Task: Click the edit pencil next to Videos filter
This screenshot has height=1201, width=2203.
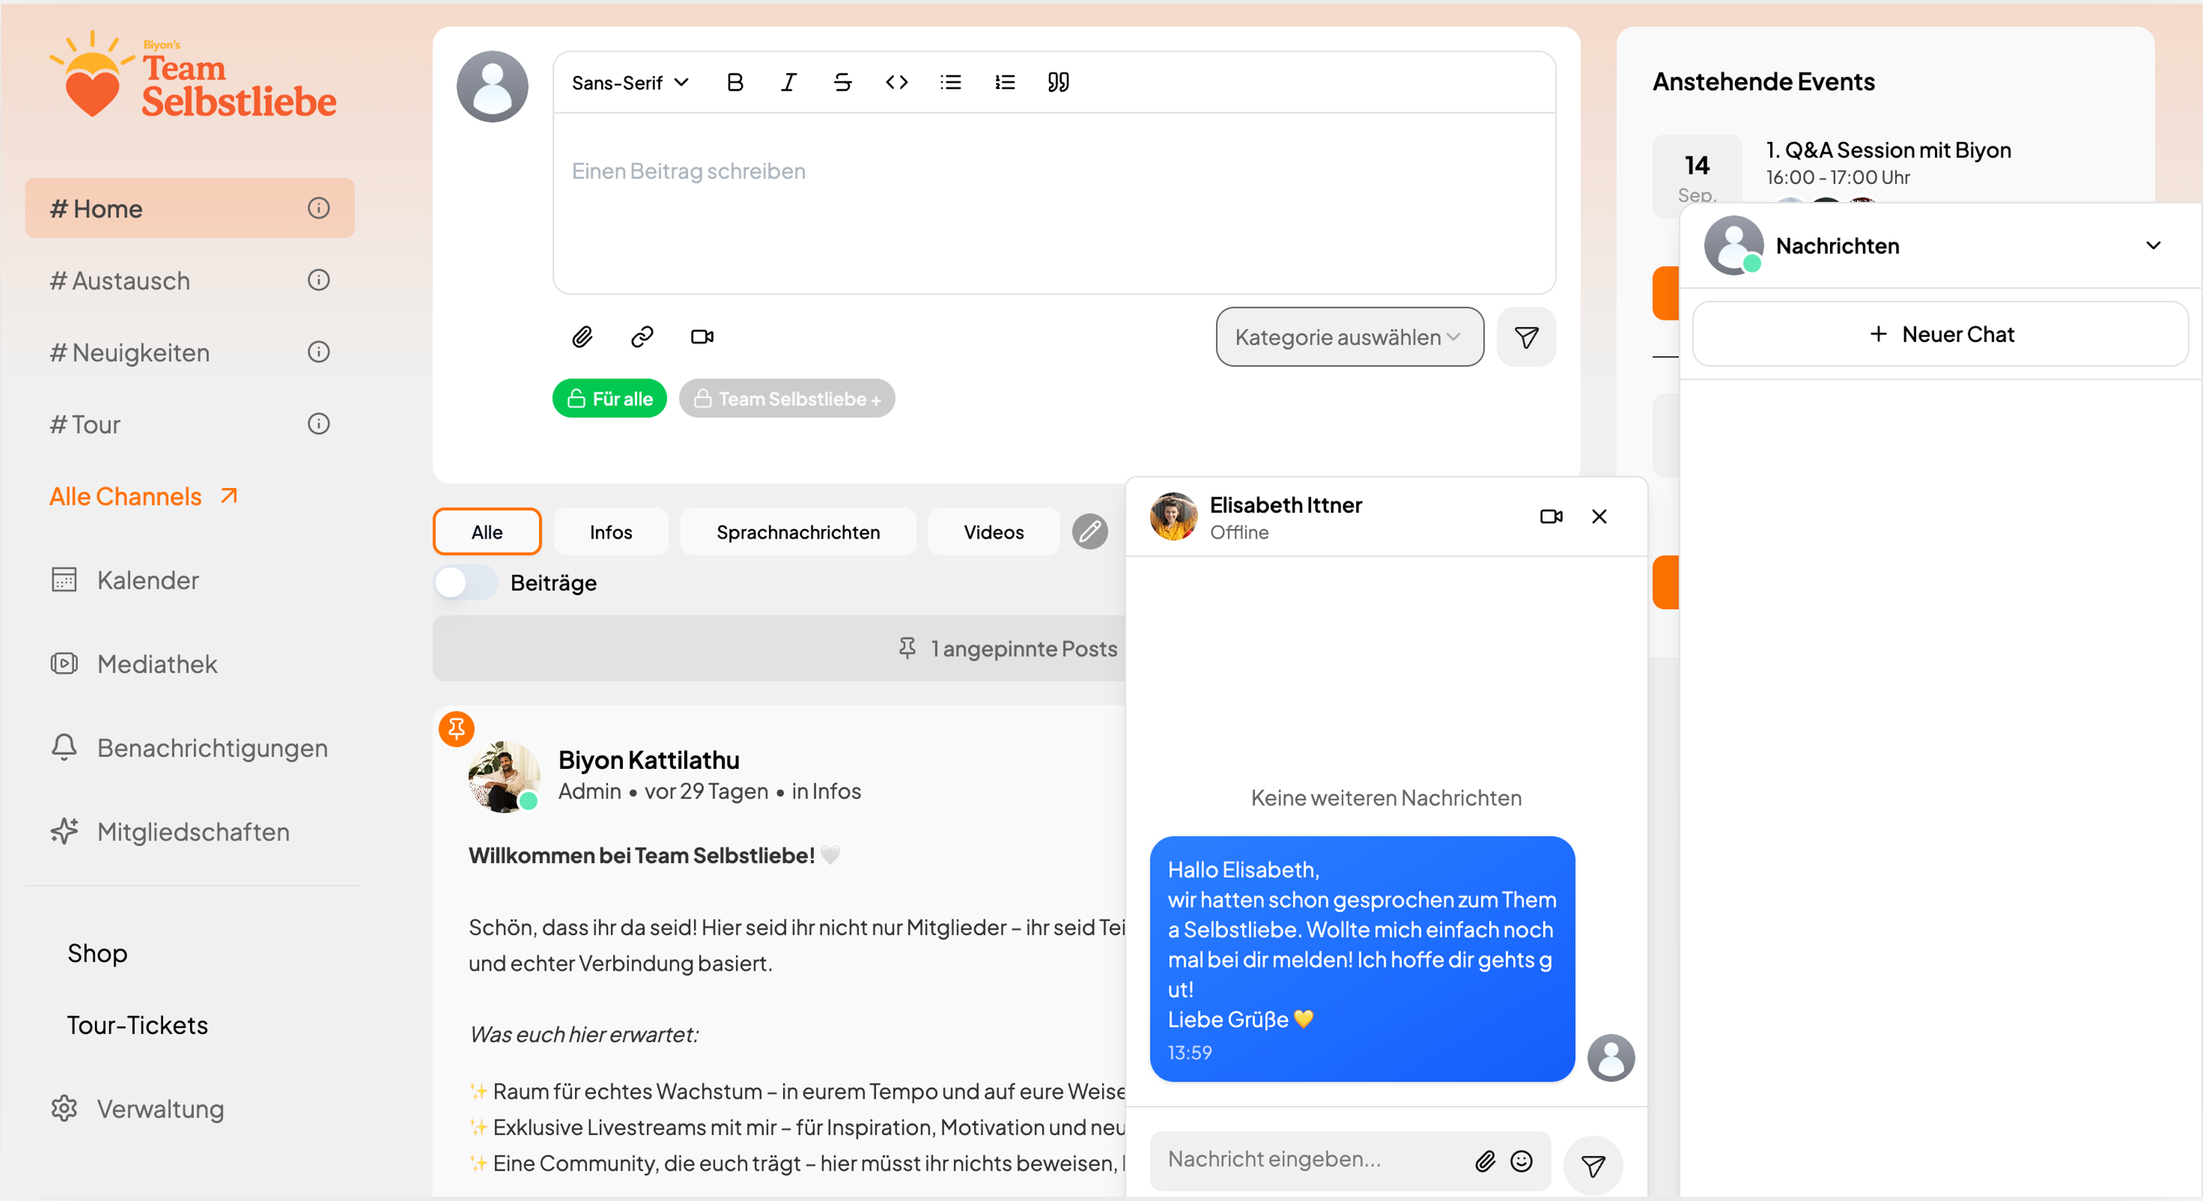Action: (1089, 532)
